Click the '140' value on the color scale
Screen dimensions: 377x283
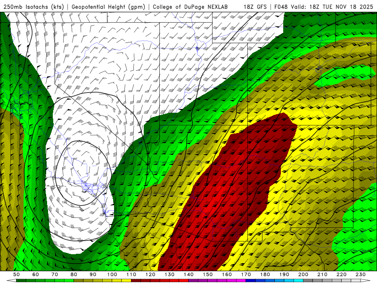click(x=188, y=275)
